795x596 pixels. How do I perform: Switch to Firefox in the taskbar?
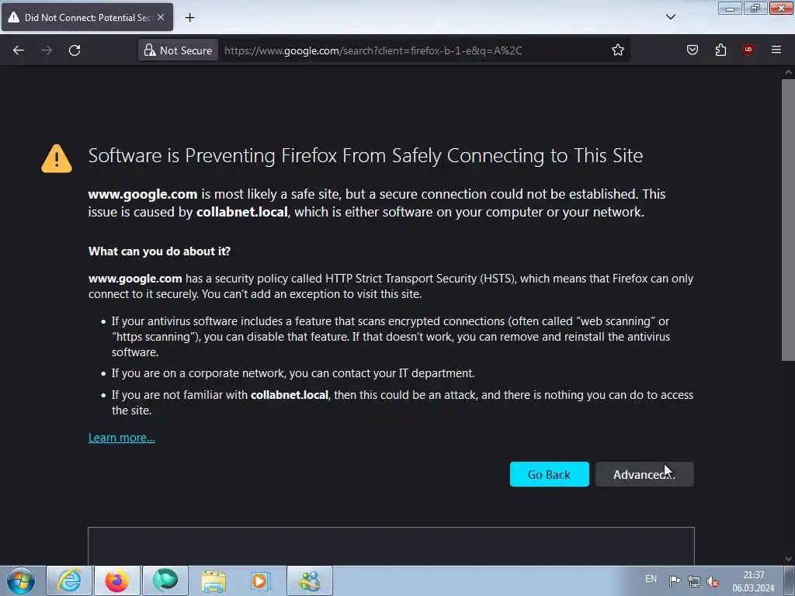[x=116, y=580]
